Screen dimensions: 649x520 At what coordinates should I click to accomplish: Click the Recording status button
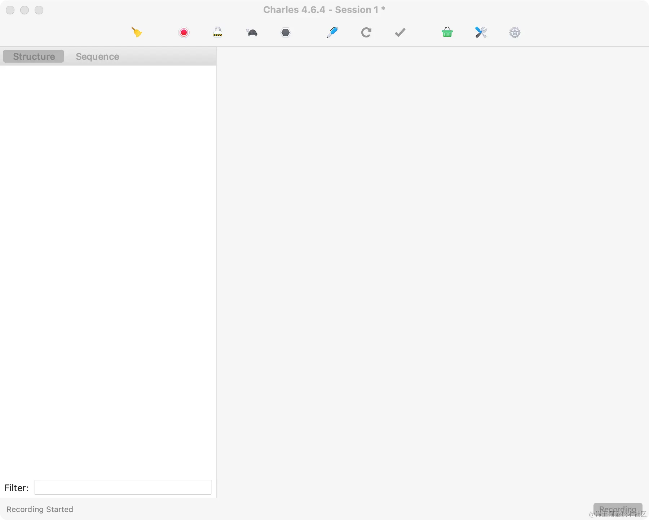point(618,509)
